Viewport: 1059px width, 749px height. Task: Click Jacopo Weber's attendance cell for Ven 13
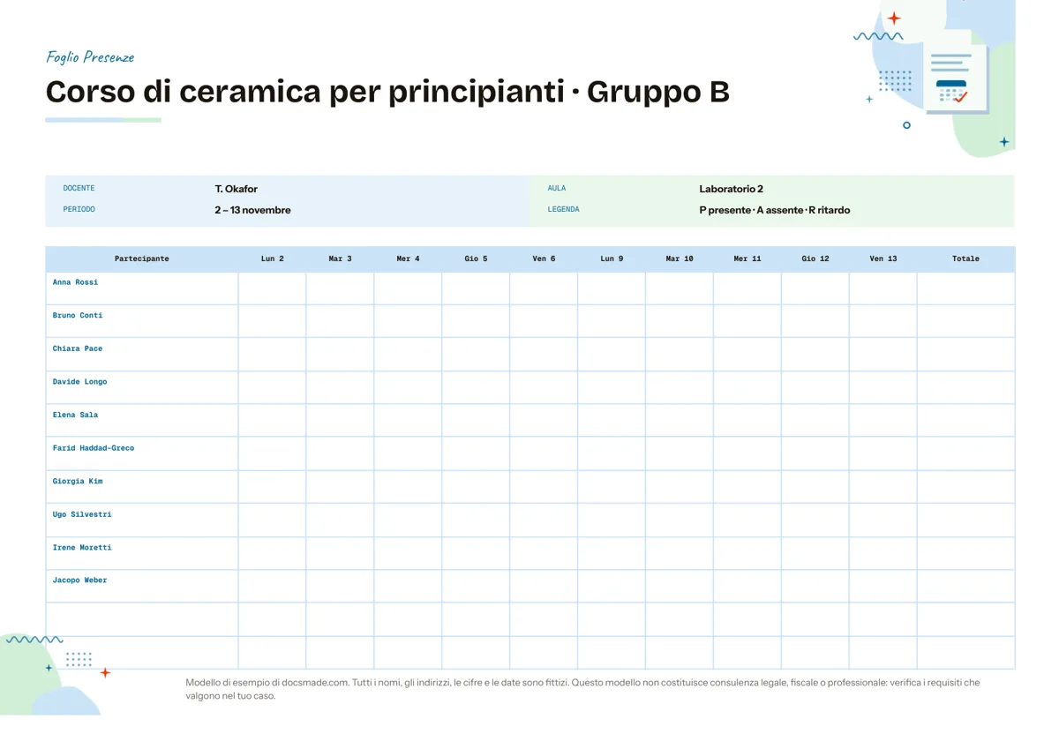tap(883, 587)
